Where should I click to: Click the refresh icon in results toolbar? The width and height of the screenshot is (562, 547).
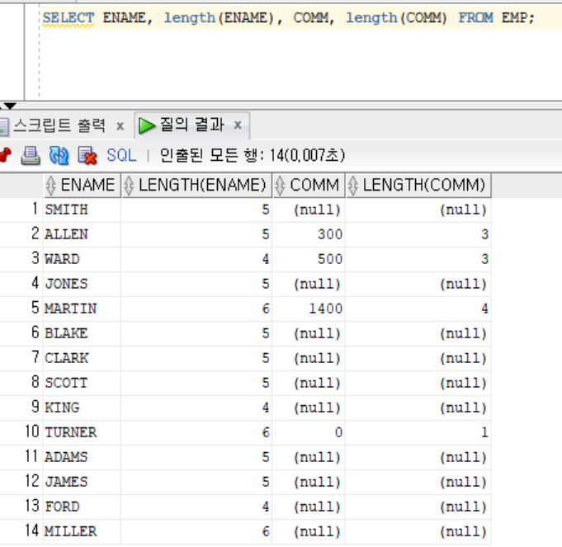pyautogui.click(x=59, y=155)
